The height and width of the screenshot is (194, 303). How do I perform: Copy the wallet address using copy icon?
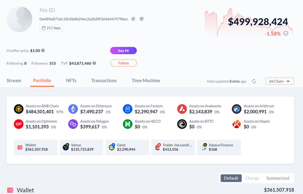[x=133, y=19]
